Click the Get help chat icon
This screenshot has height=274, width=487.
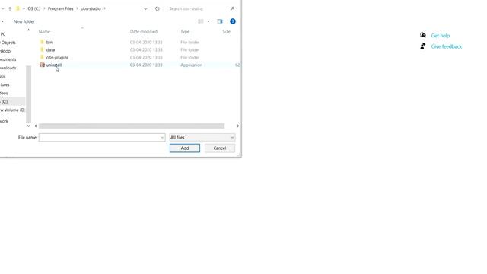pos(423,35)
